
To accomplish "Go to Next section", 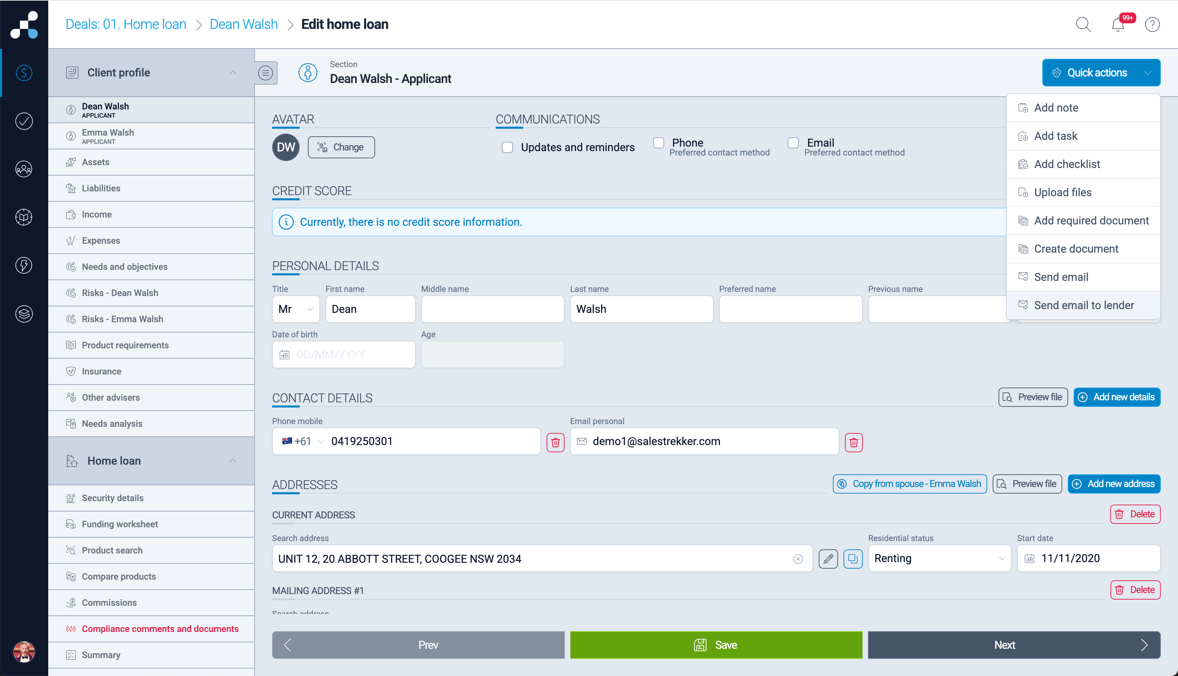I will (1014, 645).
